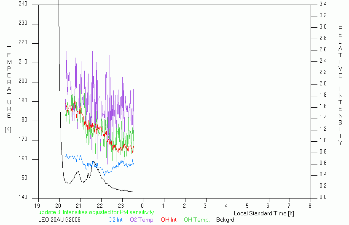Click the time axis label 7
349x225 pixels.
click(x=289, y=206)
